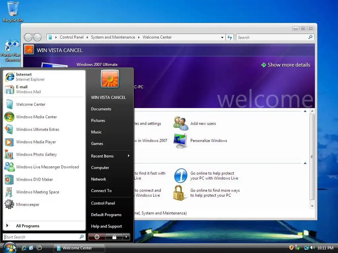The image size is (338, 253).
Task: Open Help and Support
Action: click(x=107, y=226)
